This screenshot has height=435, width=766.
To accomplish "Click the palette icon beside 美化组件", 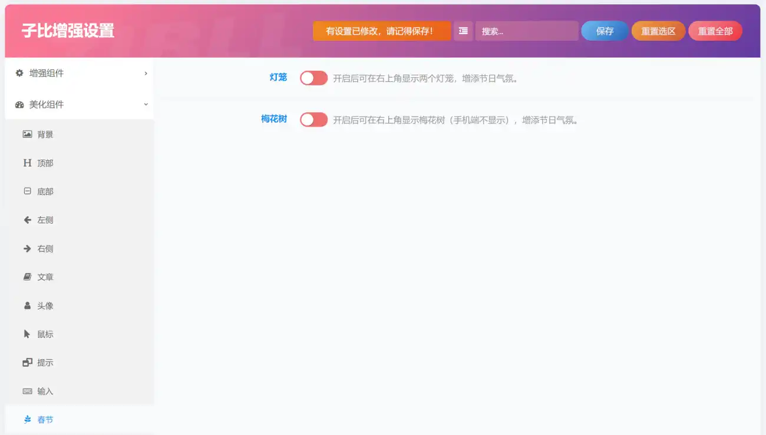I will click(19, 105).
